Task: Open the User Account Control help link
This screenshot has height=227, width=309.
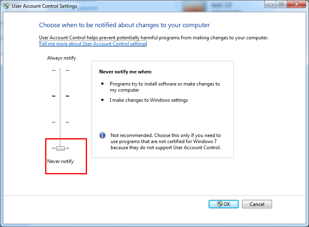Action: 93,44
